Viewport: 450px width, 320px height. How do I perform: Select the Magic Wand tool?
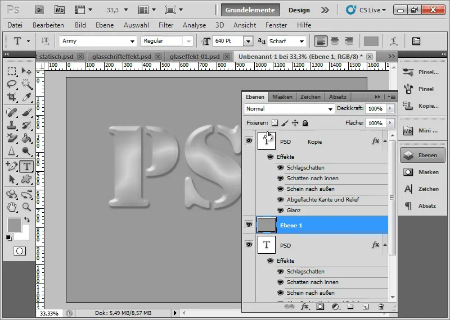pyautogui.click(x=26, y=84)
